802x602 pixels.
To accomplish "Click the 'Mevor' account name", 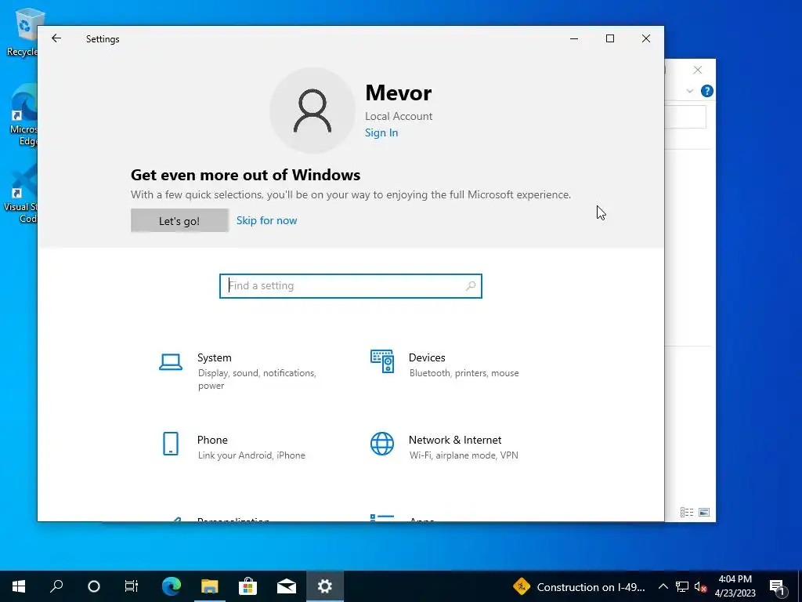I will pyautogui.click(x=399, y=92).
